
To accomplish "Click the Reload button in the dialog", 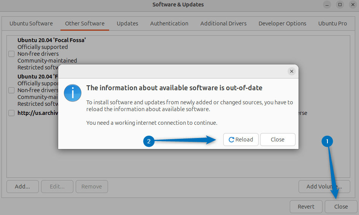I will click(241, 140).
